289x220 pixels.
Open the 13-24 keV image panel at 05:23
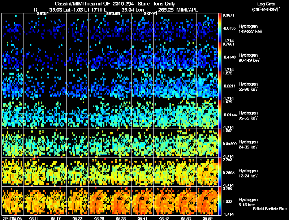pyautogui.click(x=77, y=172)
